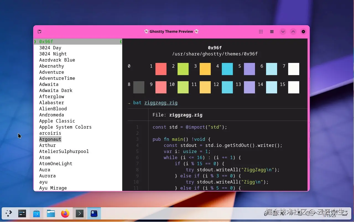Image resolution: width=354 pixels, height=222 pixels.
Task: Launch Firefox from the taskbar
Action: point(65,213)
